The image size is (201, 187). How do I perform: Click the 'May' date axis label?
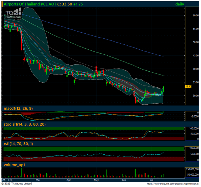pos(96,180)
